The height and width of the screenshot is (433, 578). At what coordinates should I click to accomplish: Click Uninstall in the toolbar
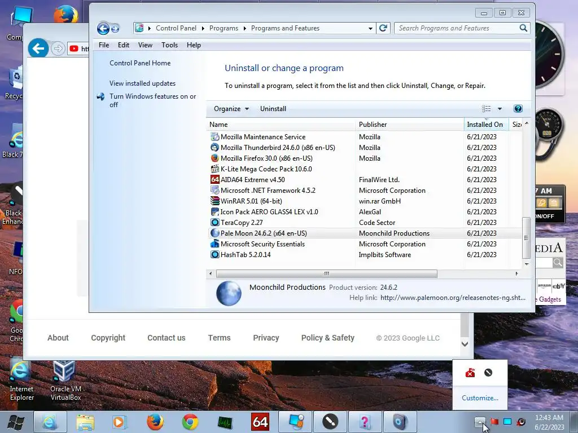pos(273,109)
